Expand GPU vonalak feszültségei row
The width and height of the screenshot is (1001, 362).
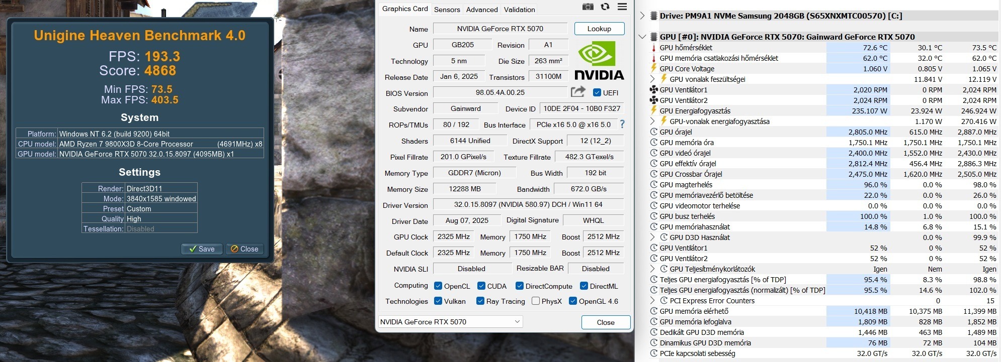(x=652, y=79)
